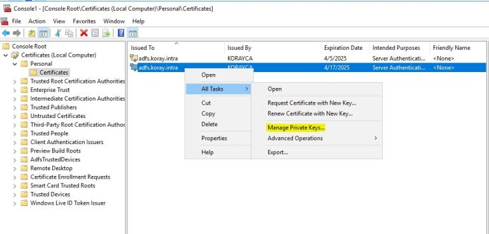Open the Window menu
The width and height of the screenshot is (489, 234).
click(114, 21)
